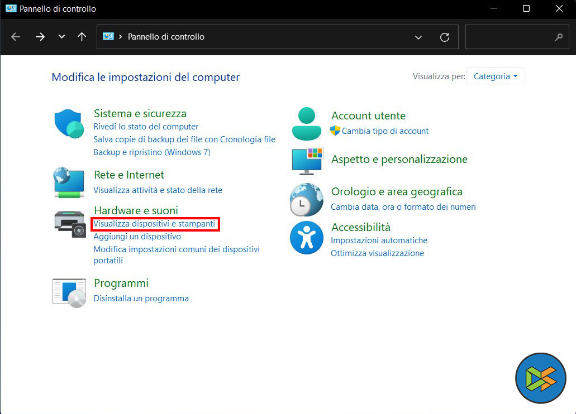Open recent locations dropdown arrow
The width and height of the screenshot is (576, 414).
pyautogui.click(x=61, y=37)
